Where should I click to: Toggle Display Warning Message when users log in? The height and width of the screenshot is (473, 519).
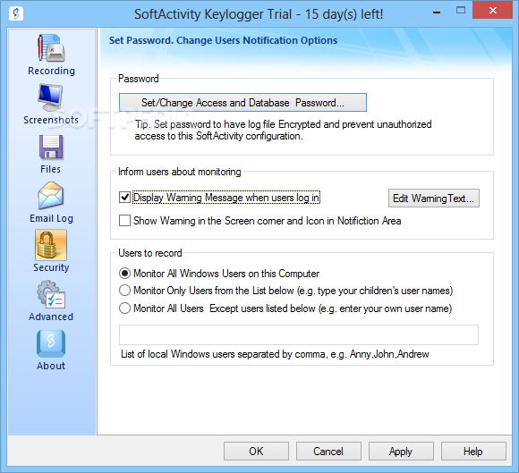click(124, 198)
